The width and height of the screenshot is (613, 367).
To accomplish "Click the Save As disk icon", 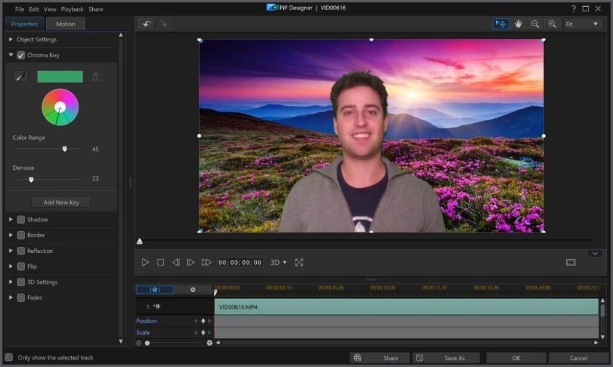I will click(x=420, y=357).
